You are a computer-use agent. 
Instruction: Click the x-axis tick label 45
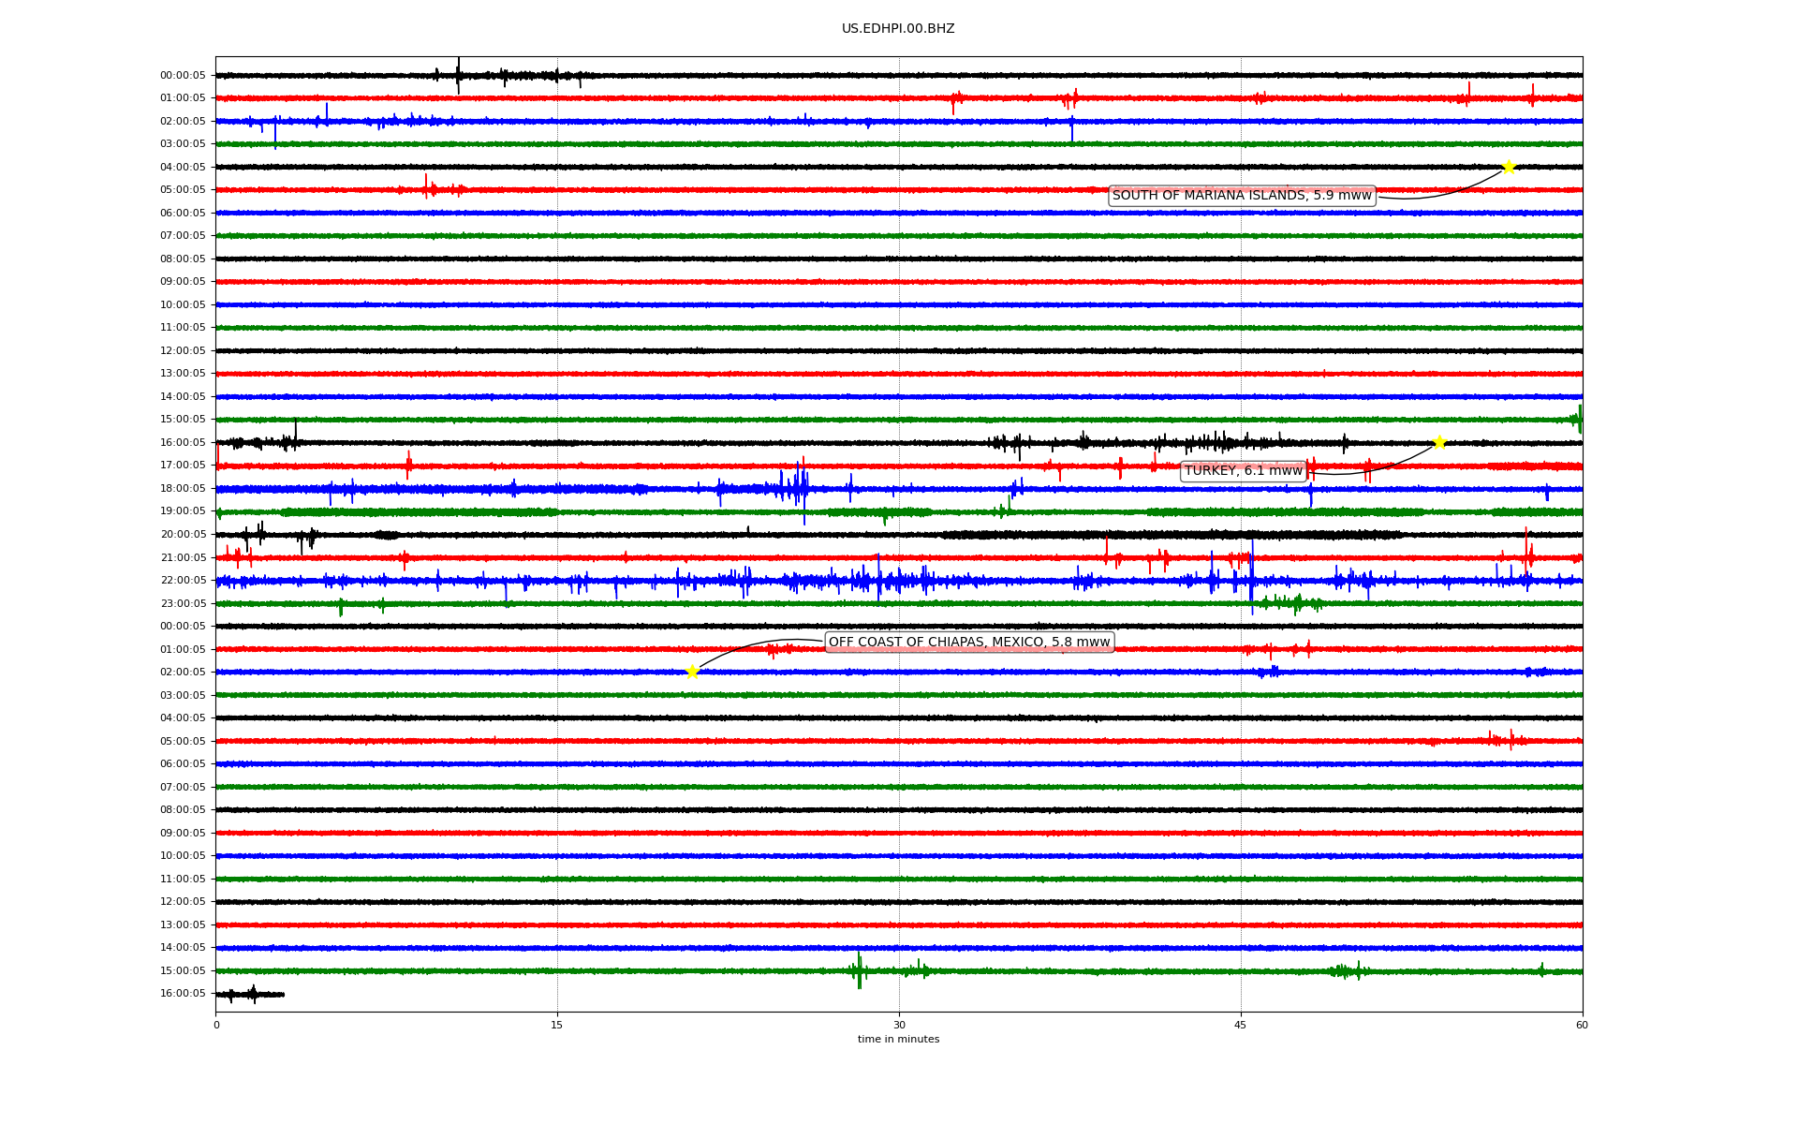coord(1241,1025)
